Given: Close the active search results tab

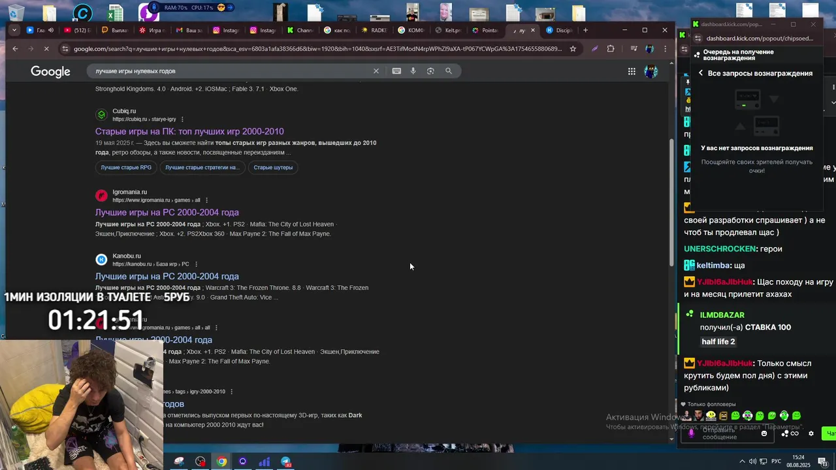Looking at the screenshot, I should (533, 30).
